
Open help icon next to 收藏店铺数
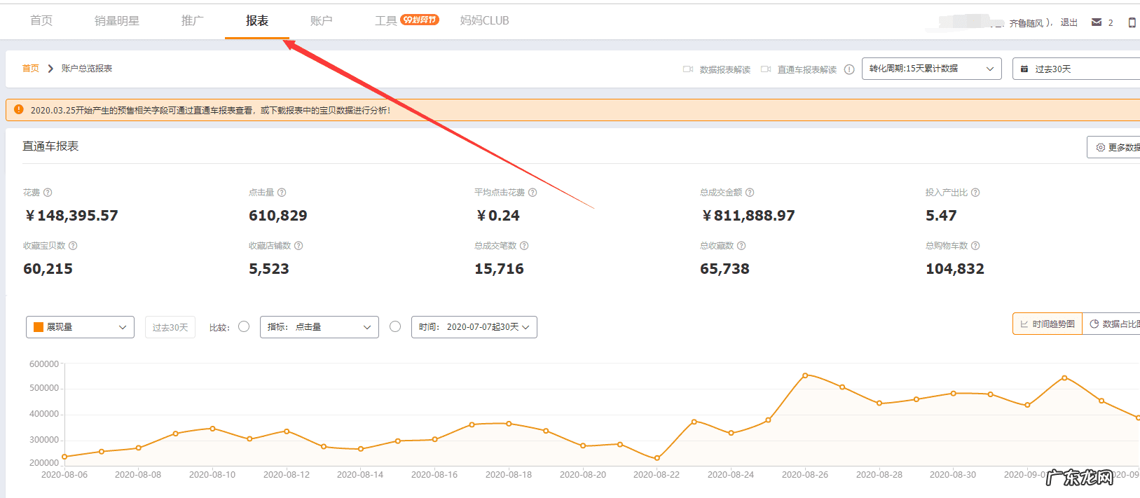click(298, 246)
